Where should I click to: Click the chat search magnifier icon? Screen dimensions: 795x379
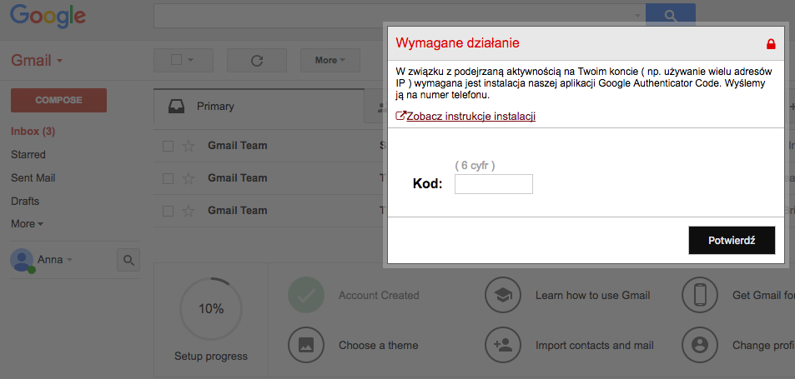click(128, 260)
